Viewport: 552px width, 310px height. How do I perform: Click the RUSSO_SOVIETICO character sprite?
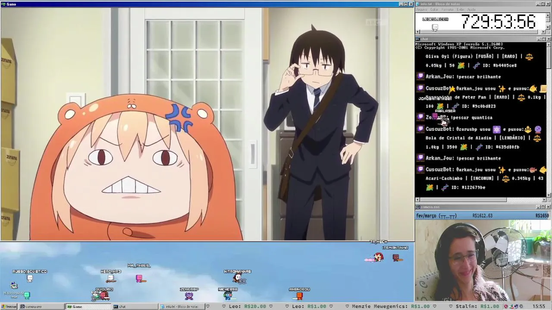coord(29,279)
